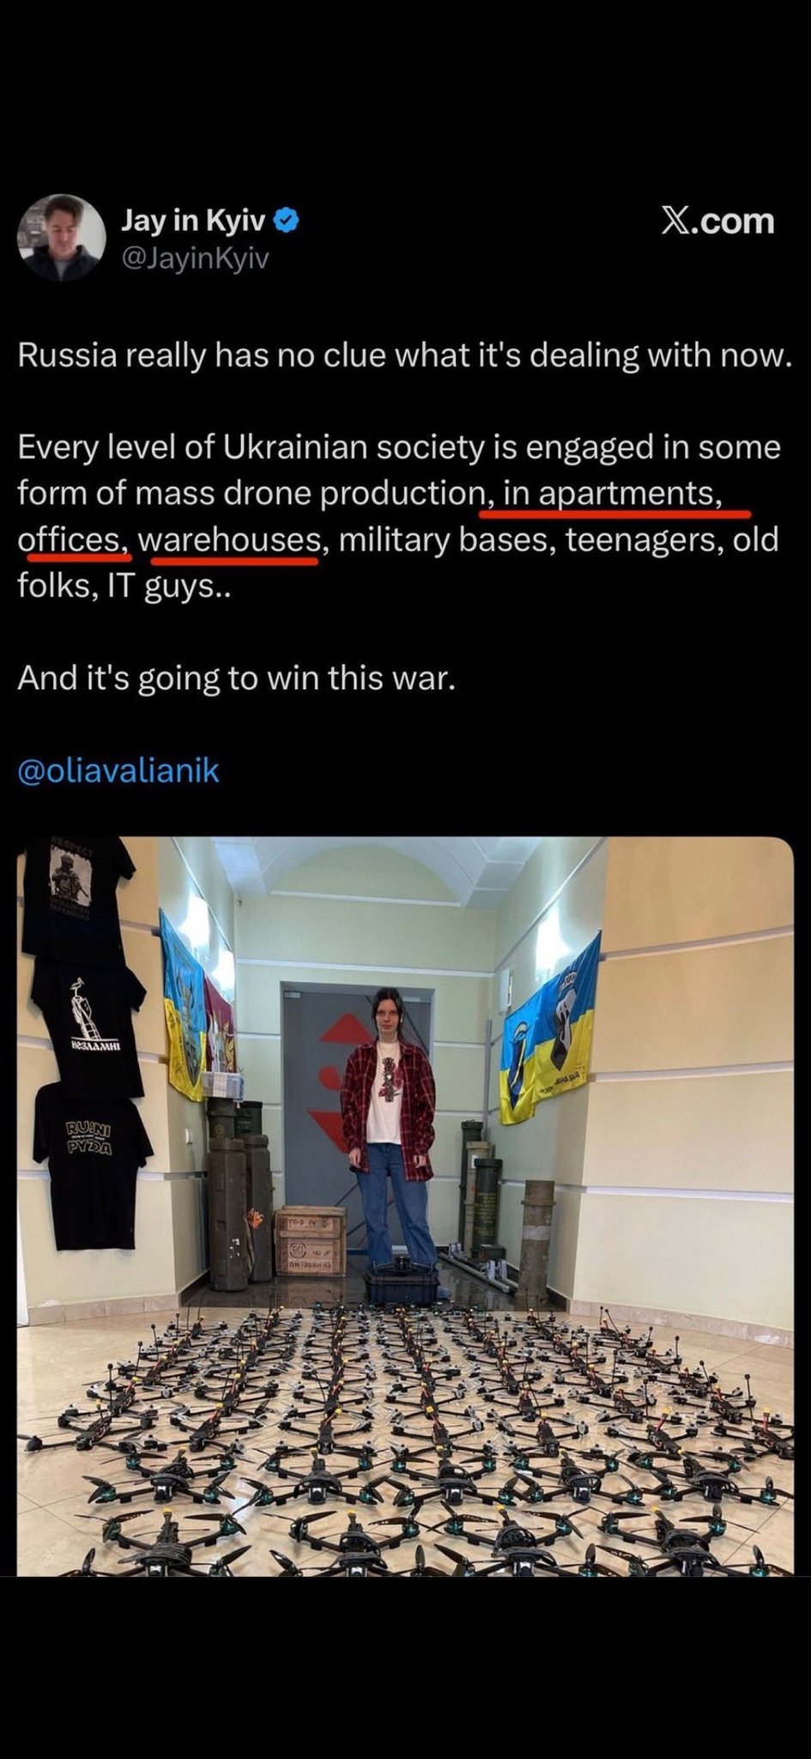Click the blue verified checkmark badge

pos(286,221)
